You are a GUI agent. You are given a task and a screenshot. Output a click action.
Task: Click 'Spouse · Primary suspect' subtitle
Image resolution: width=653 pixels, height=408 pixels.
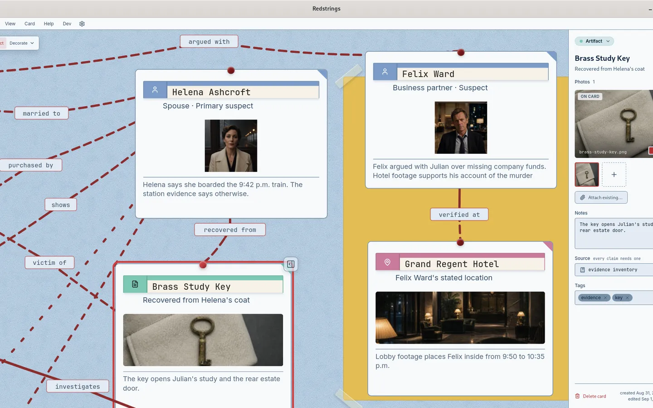tap(208, 106)
